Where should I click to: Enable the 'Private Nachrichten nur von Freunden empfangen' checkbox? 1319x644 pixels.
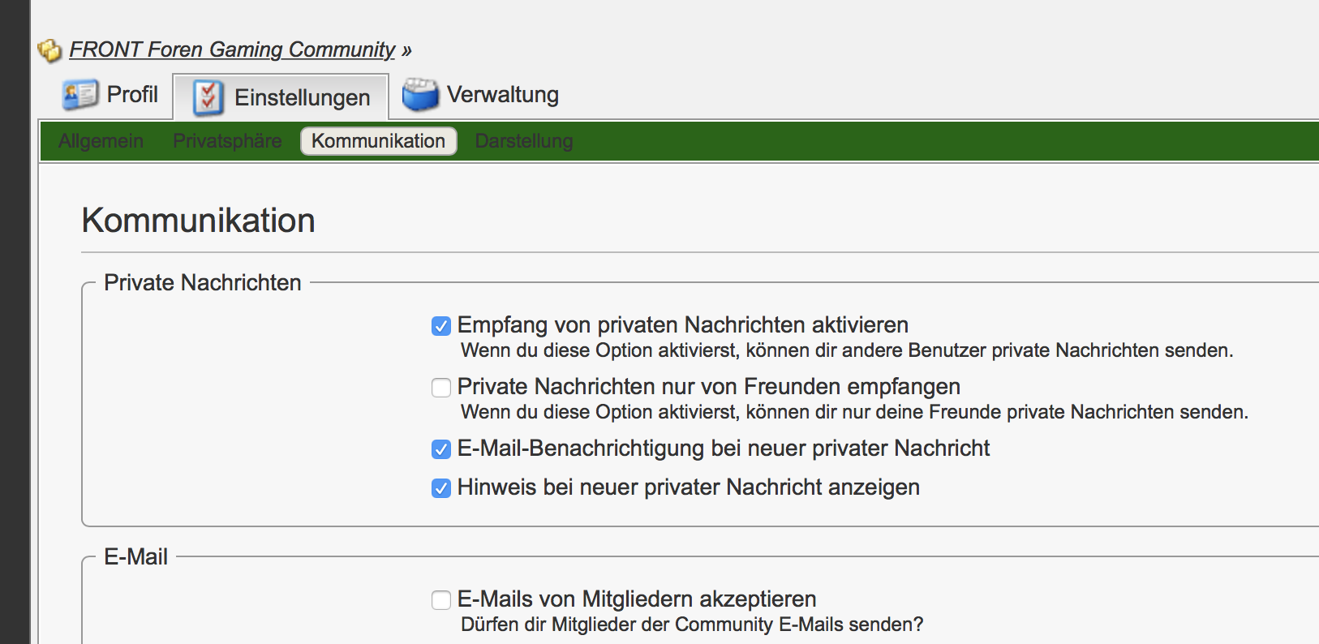[x=441, y=388]
